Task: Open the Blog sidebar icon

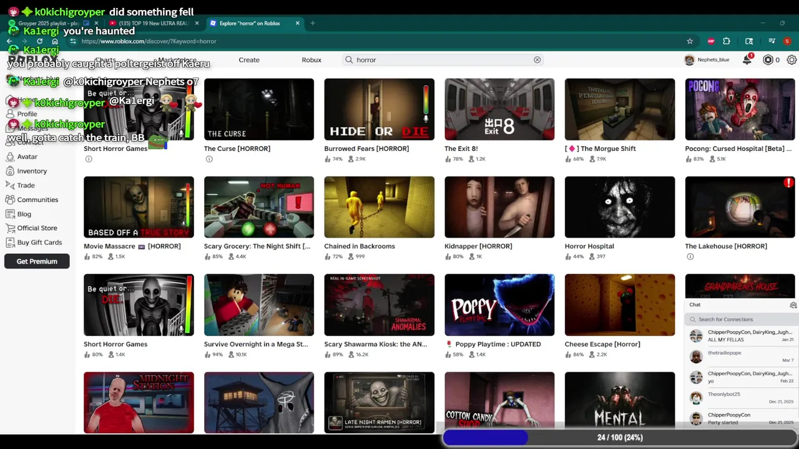Action: (x=10, y=214)
